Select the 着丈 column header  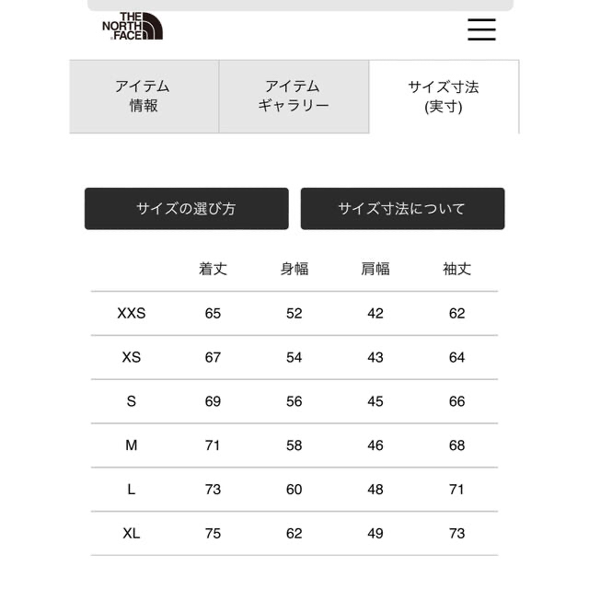(x=213, y=269)
